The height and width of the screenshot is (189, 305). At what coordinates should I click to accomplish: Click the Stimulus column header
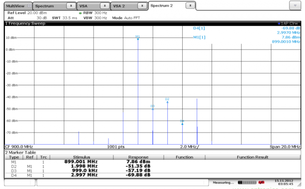coord(81,157)
